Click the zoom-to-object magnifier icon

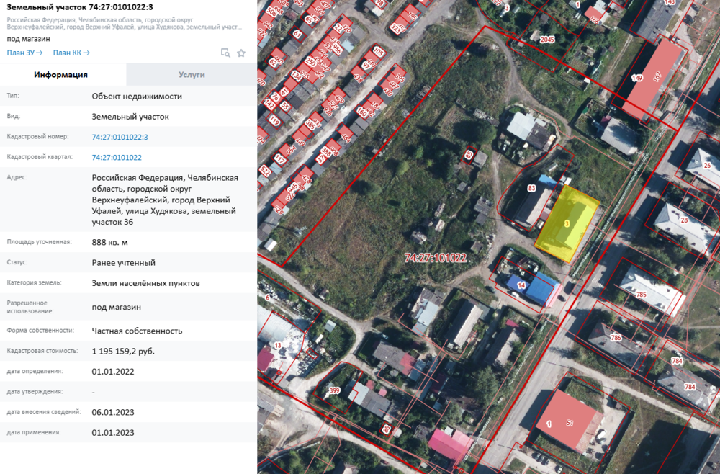(x=225, y=53)
